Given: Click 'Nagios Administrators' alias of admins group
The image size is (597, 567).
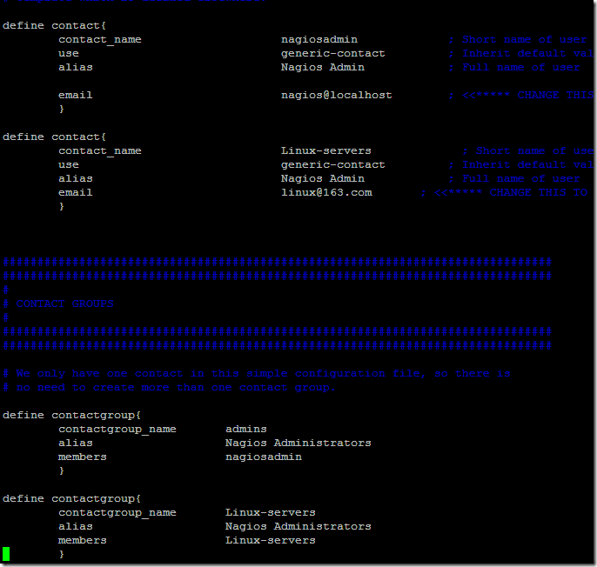Looking at the screenshot, I should coord(298,443).
